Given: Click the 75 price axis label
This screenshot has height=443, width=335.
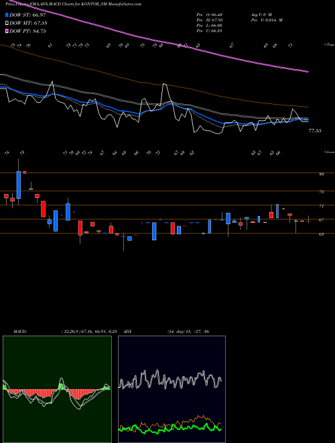Looking at the screenshot, I should coord(321,192).
